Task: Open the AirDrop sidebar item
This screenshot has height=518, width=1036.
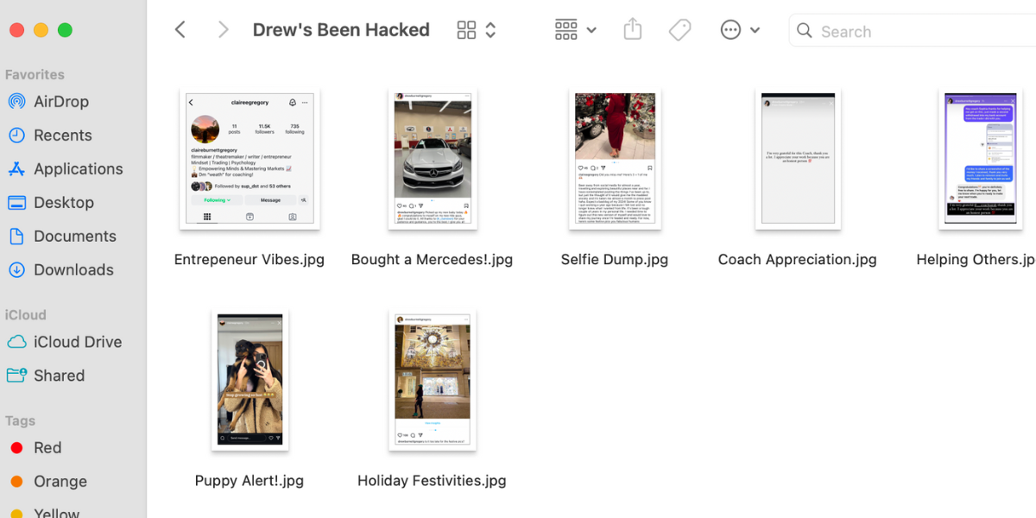Action: click(60, 101)
